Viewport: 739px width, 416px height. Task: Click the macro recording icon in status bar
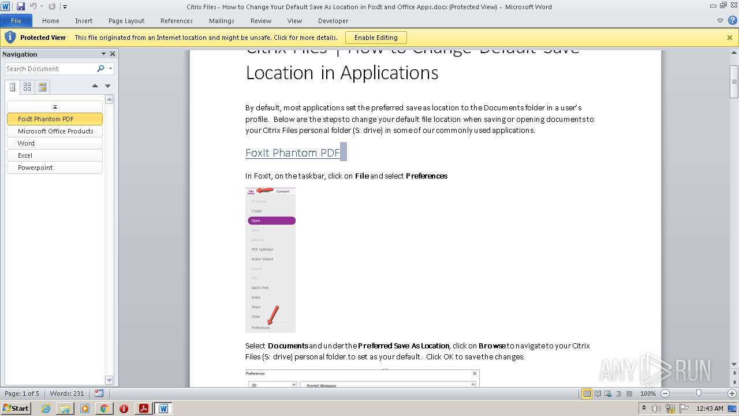click(x=99, y=393)
